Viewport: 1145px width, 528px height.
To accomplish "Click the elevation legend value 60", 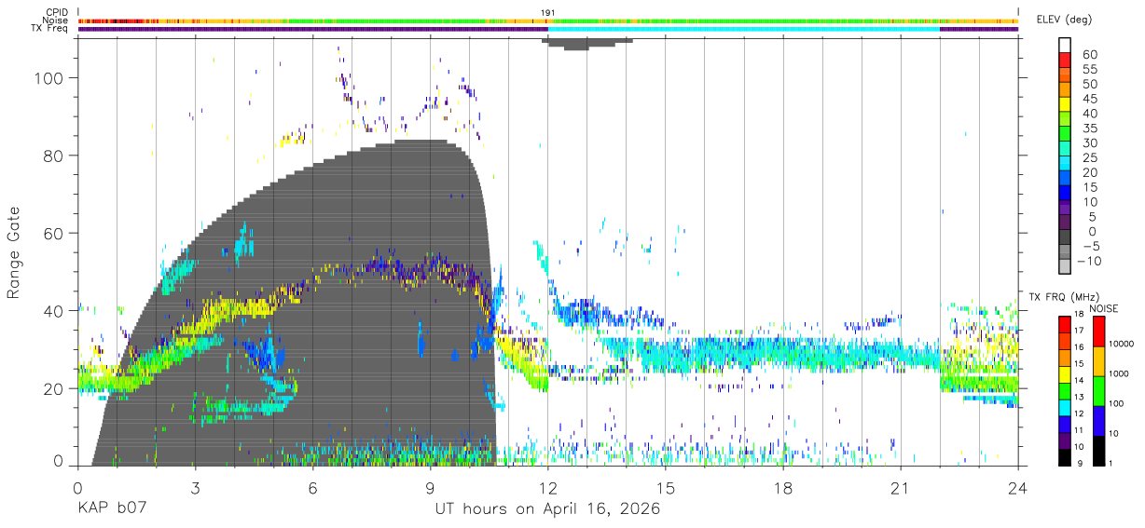I will tap(1088, 55).
